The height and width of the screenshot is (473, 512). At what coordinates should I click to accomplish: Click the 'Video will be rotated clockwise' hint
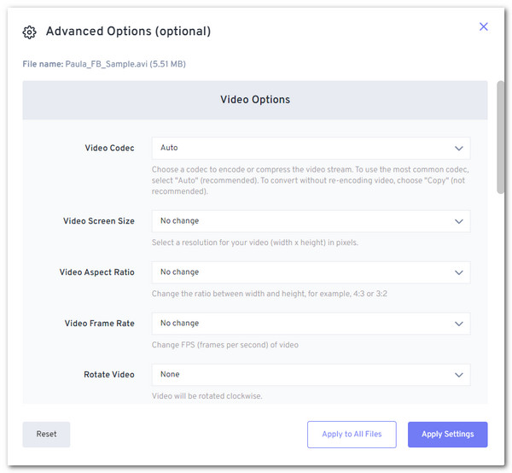point(207,396)
